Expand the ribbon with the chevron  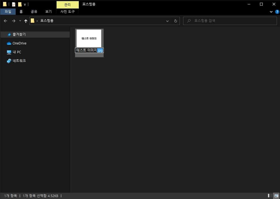[x=271, y=12]
